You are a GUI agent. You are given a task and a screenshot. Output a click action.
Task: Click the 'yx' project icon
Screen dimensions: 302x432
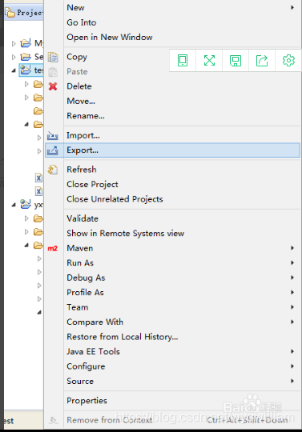[26, 205]
